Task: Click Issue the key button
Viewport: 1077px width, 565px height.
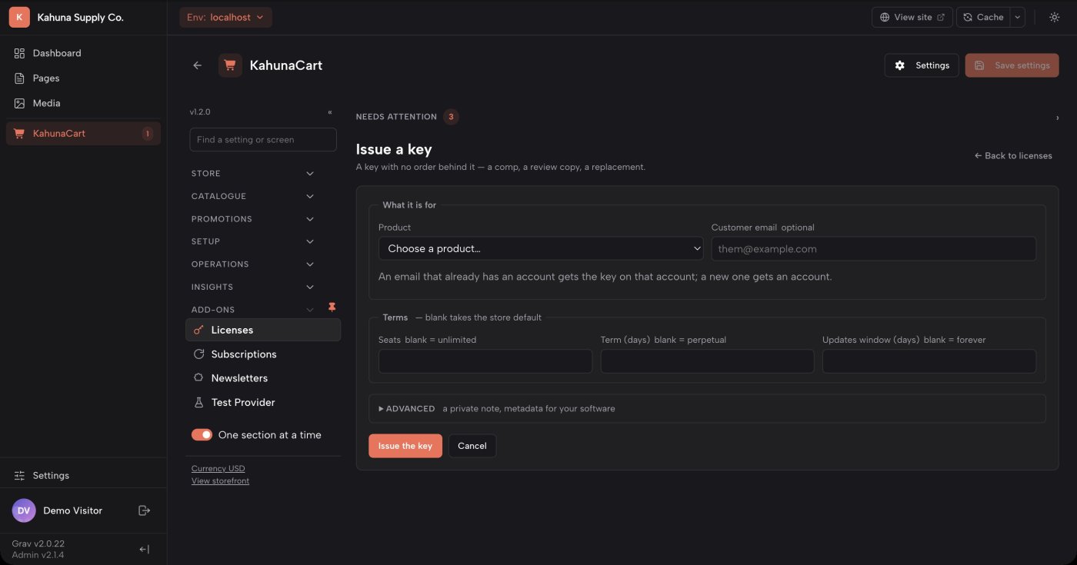Action: [405, 446]
